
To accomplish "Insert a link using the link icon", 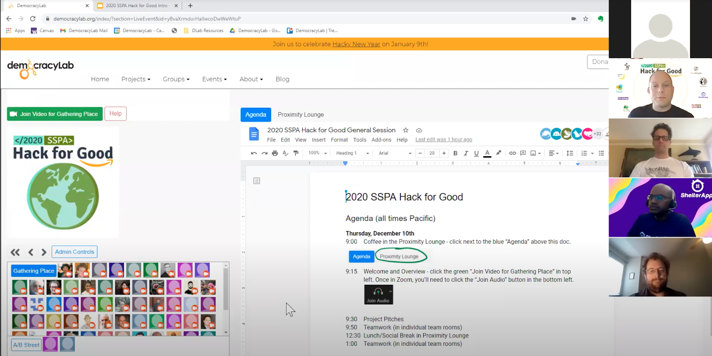I will point(513,153).
